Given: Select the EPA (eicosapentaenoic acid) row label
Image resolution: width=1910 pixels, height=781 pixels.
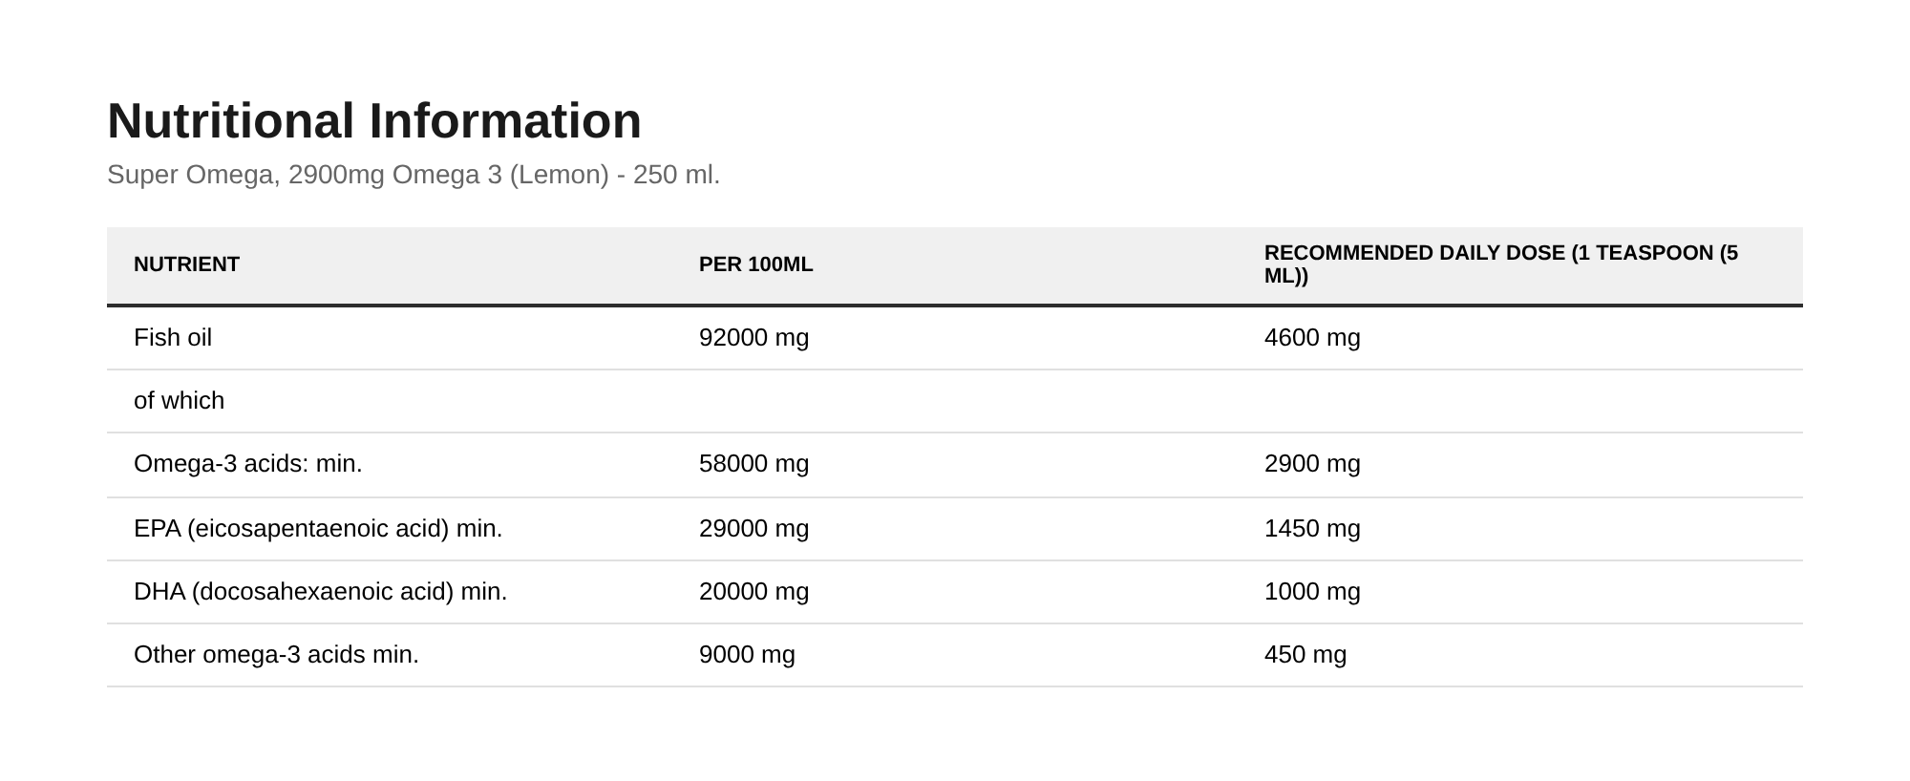Looking at the screenshot, I should (318, 528).
